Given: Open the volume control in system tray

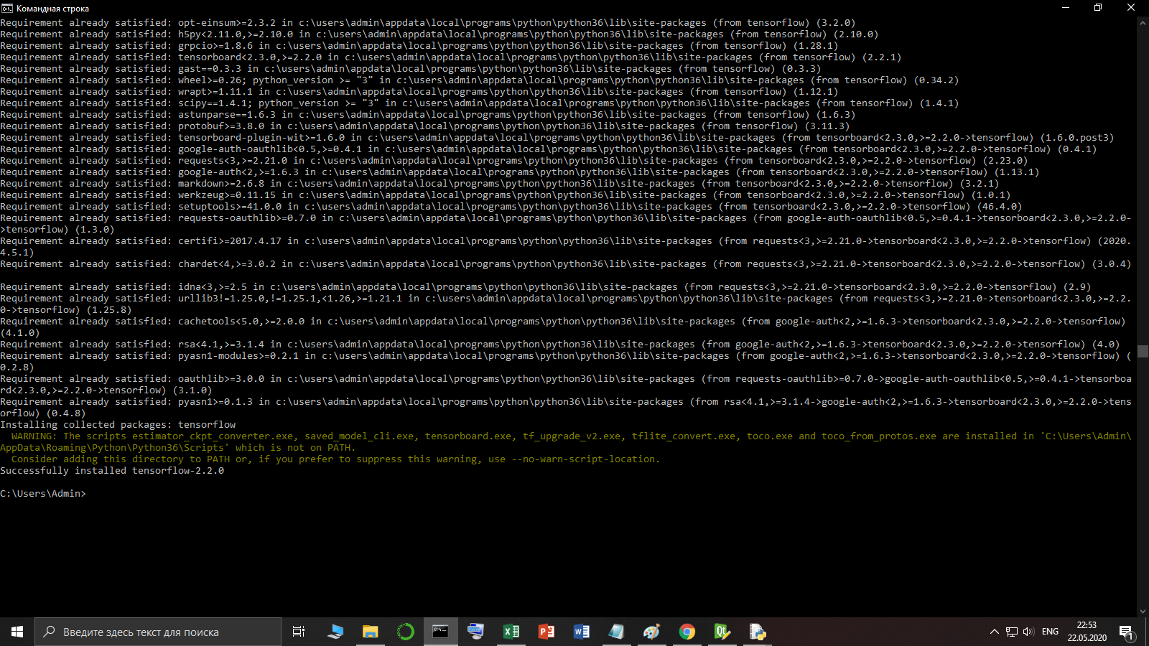Looking at the screenshot, I should tap(1028, 632).
